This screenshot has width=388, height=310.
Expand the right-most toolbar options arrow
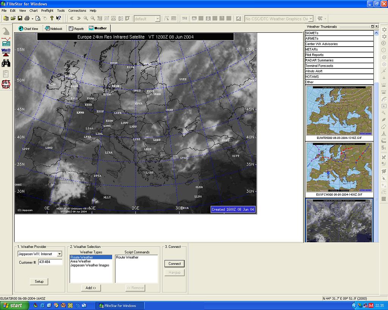325,19
